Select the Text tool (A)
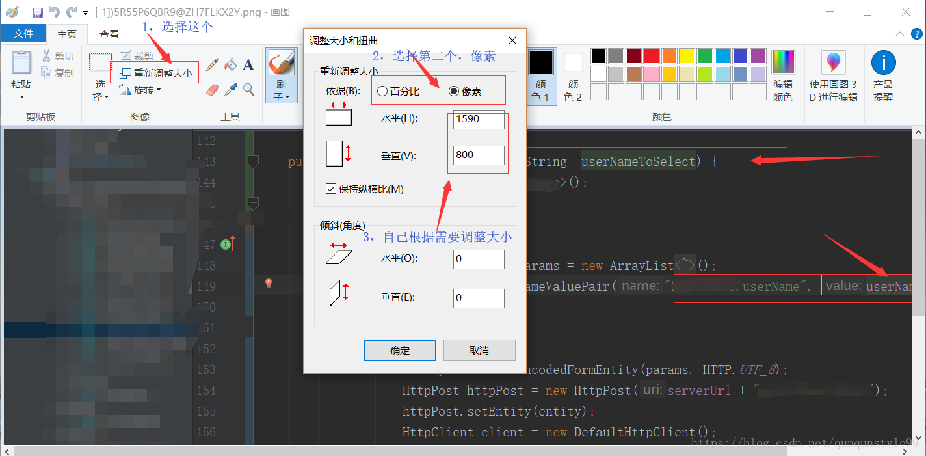Image resolution: width=926 pixels, height=456 pixels. pyautogui.click(x=248, y=64)
